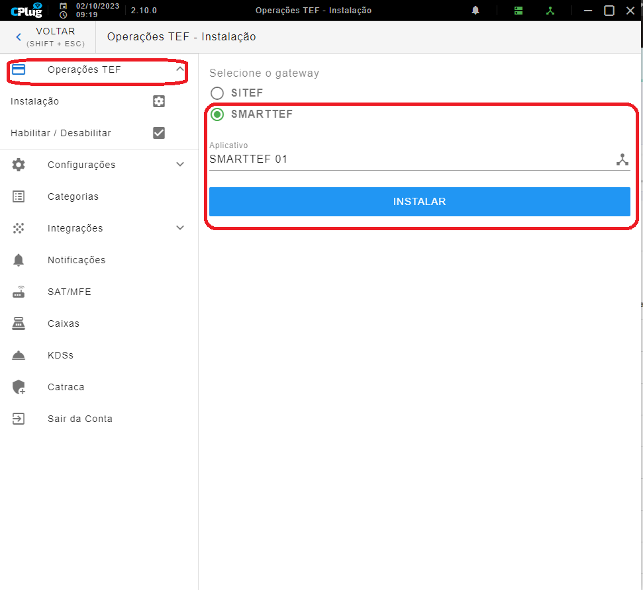Click the Aplicativo SMARTTEF 01 field

[x=420, y=159]
